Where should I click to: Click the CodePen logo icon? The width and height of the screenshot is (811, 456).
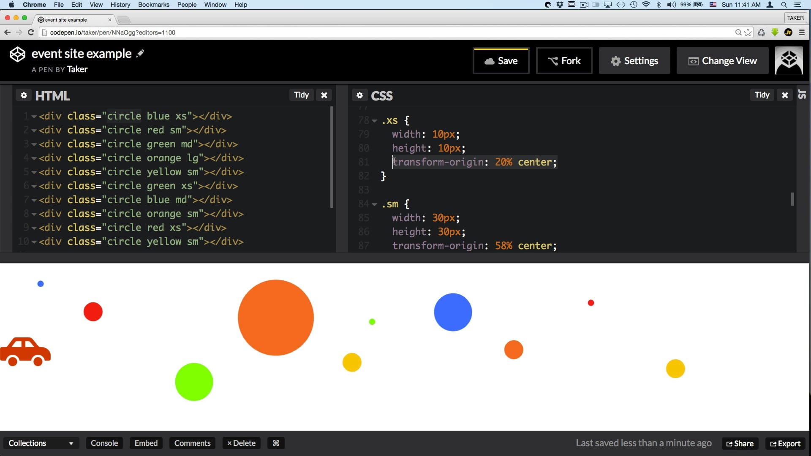[17, 54]
